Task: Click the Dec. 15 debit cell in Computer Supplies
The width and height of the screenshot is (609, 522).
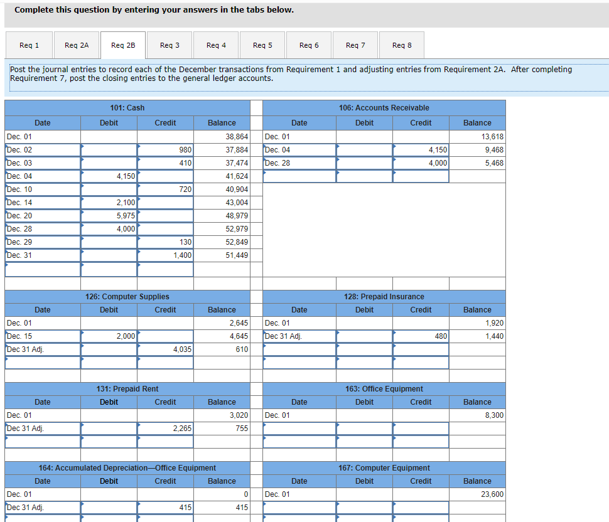Action: click(108, 336)
